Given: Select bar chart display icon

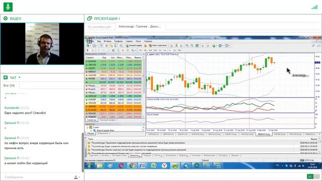Looking at the screenshot, I should 172,46.
